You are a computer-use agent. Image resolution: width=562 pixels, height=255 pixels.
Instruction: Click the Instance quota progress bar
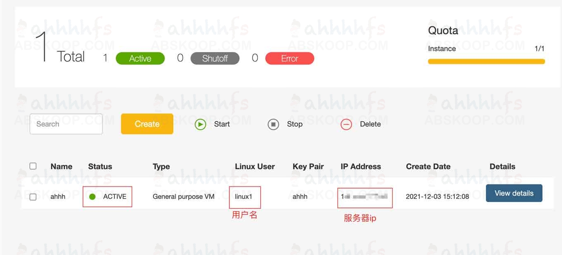(x=486, y=61)
